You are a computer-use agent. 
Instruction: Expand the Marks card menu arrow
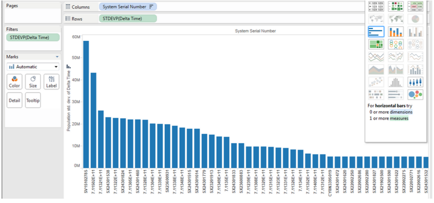57,57
